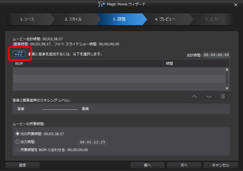Viewport: 243px width, 171px height.
Task: Move selected BGM track down
Action: coord(209,97)
